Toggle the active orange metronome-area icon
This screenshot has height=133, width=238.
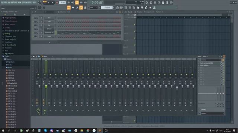pos(77,3)
